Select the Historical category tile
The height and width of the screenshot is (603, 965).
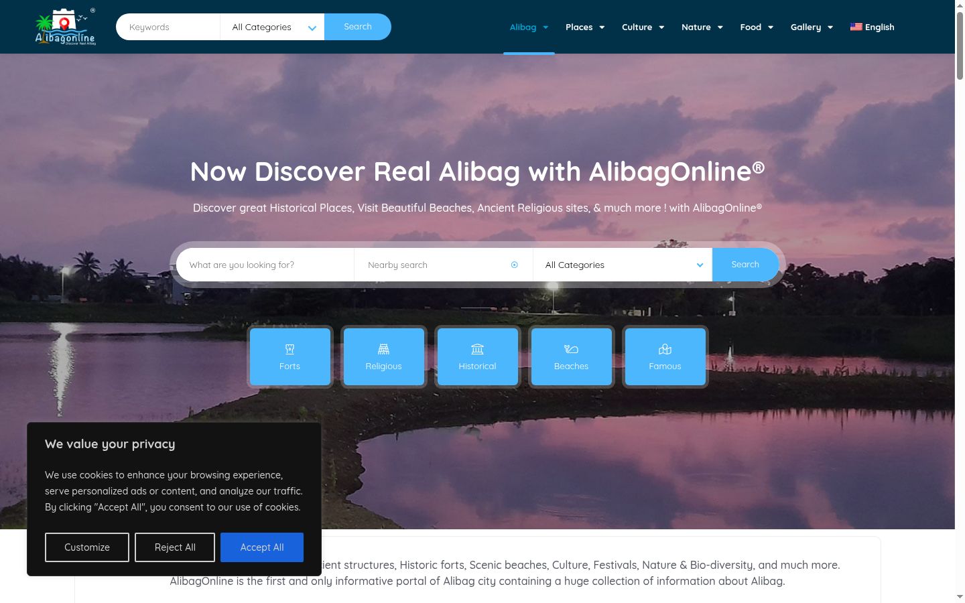(x=478, y=356)
